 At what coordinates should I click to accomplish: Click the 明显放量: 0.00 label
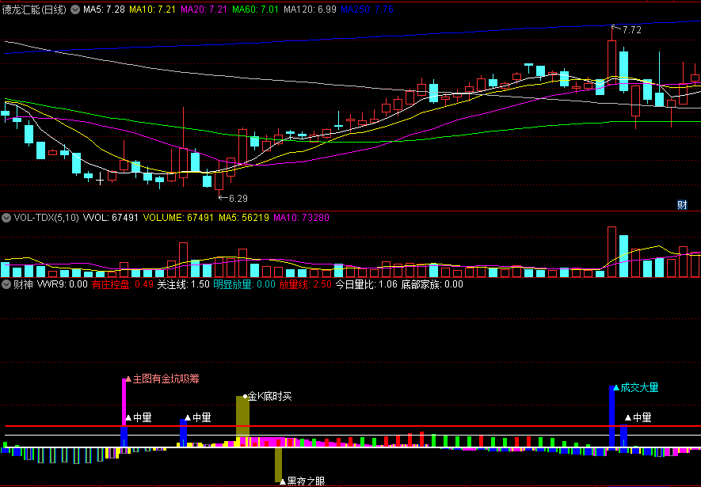pos(244,284)
